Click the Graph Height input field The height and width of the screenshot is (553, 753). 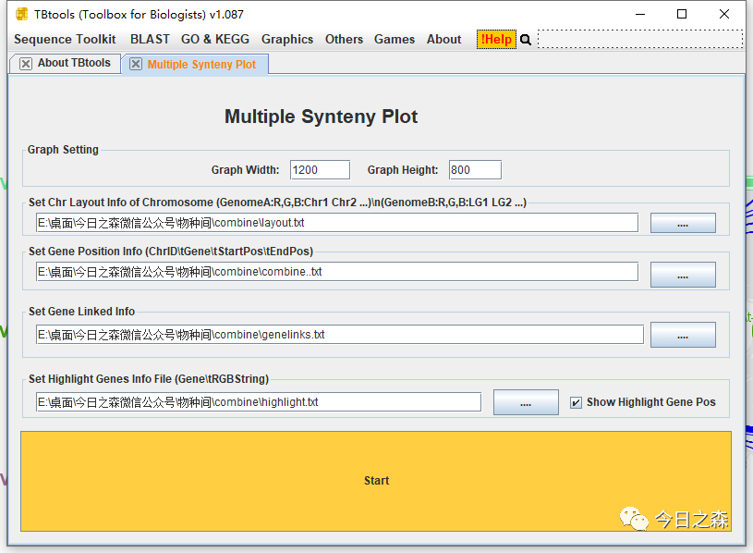(475, 169)
